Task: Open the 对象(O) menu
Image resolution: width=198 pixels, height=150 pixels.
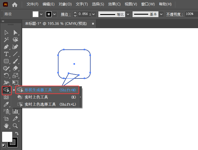Action: pos(65,4)
